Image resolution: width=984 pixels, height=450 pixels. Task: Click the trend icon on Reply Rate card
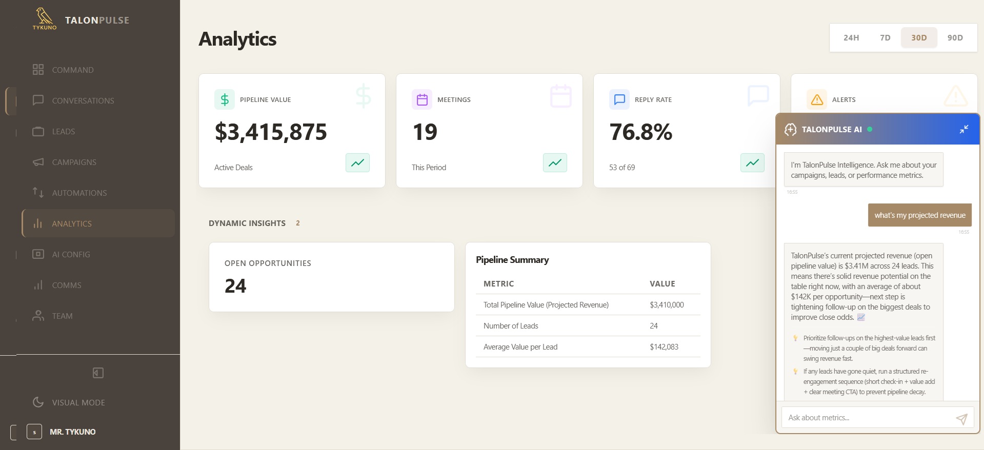coord(752,162)
